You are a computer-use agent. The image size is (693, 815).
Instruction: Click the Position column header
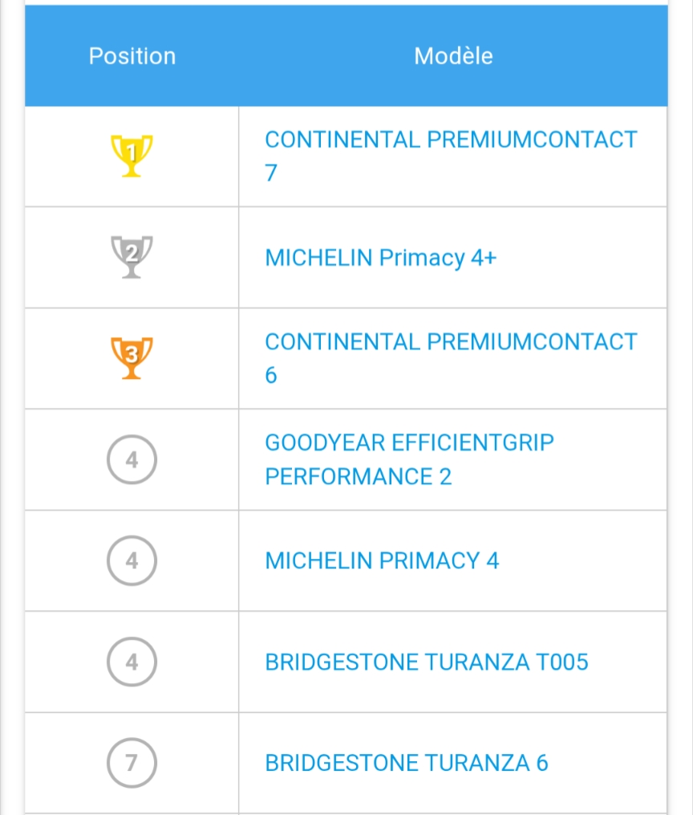tap(132, 56)
